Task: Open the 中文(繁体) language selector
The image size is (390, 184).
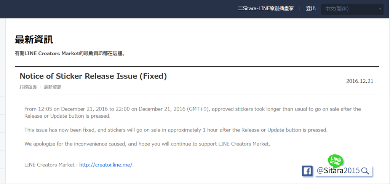Action: (352, 9)
